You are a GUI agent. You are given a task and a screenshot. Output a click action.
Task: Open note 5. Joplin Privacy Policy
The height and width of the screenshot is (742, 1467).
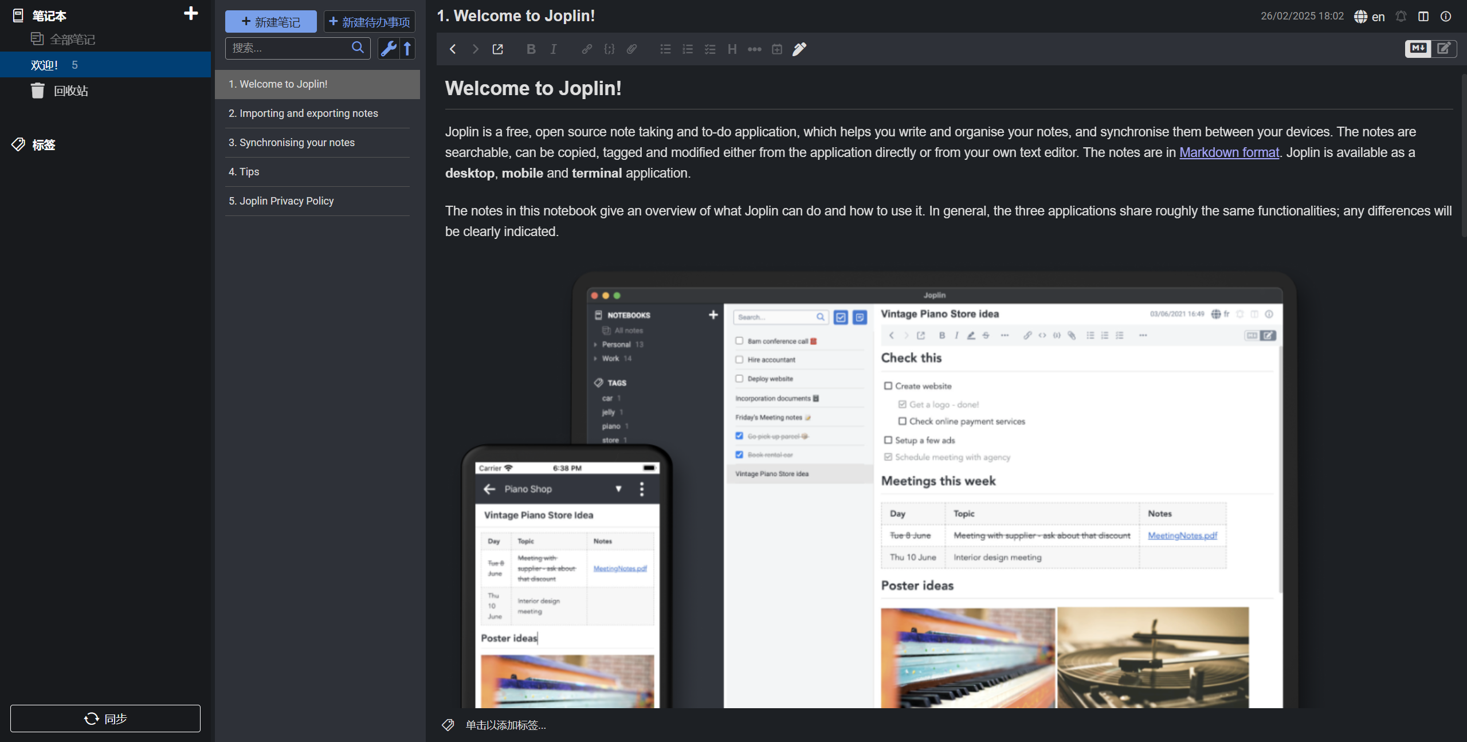click(x=317, y=201)
